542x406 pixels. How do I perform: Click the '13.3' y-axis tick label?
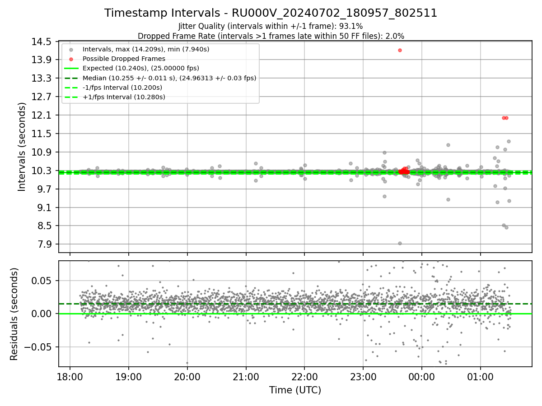(42, 78)
